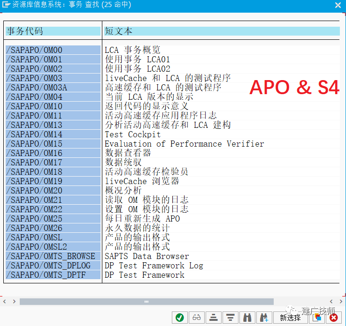Viewport: 346px width, 326px height.
Task: Select transaction /SAPAPO/OM04
Action: tap(53, 97)
